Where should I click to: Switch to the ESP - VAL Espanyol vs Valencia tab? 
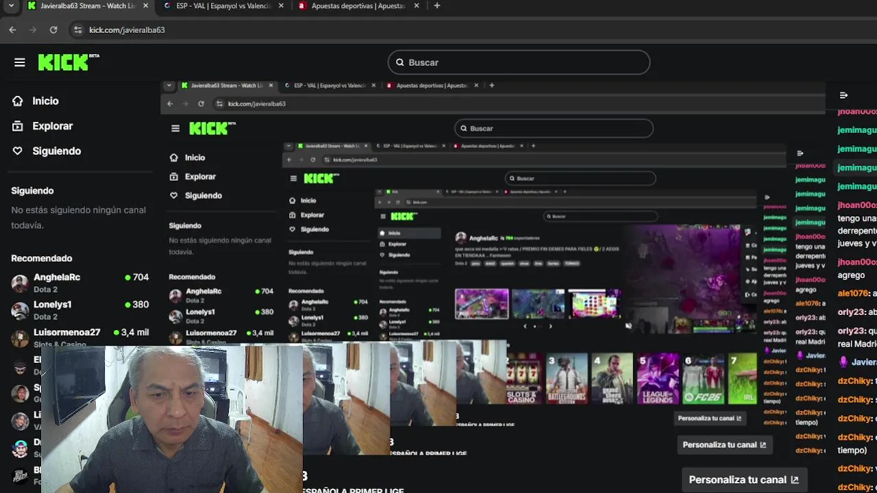(x=223, y=5)
